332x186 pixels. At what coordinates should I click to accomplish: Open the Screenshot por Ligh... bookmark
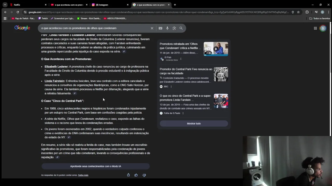pyautogui.click(x=62, y=18)
